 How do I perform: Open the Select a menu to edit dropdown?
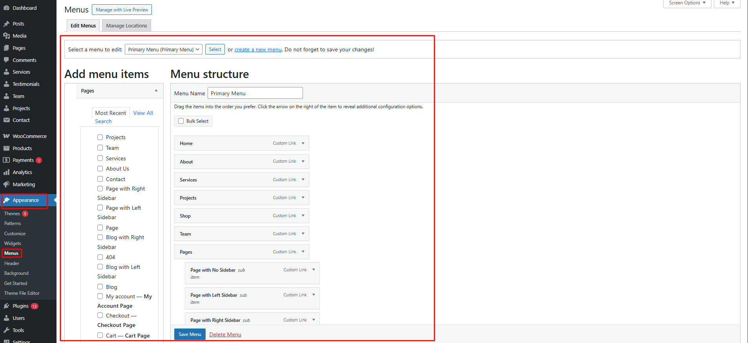164,49
